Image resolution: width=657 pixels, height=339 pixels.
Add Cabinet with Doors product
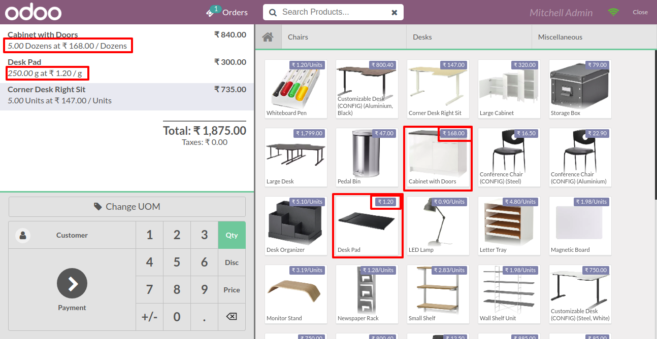pos(438,158)
